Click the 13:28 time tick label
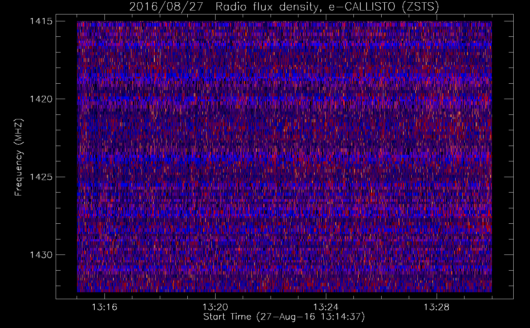The image size is (530, 328). coord(437,307)
